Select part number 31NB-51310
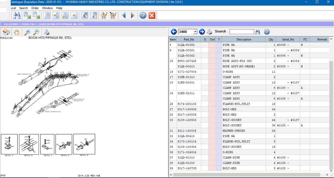The height and width of the screenshot is (178, 334). click(186, 77)
